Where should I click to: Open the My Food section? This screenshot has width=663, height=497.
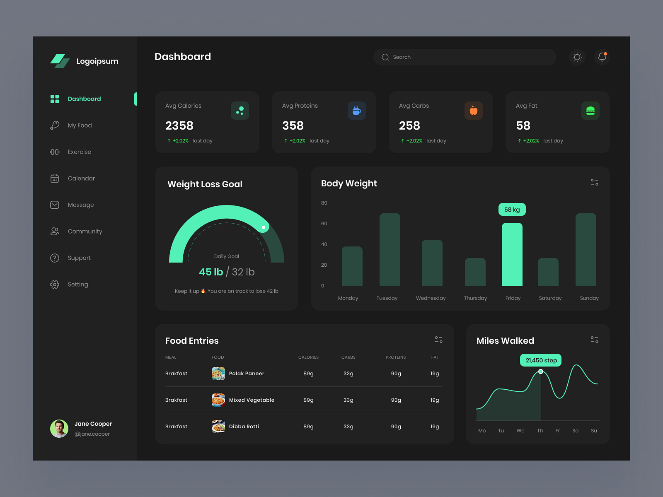tap(54, 125)
